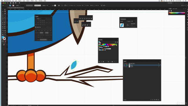The width and height of the screenshot is (188, 106).
Task: Pick a color from the Color panel spectrum bar
Action: 177,13
